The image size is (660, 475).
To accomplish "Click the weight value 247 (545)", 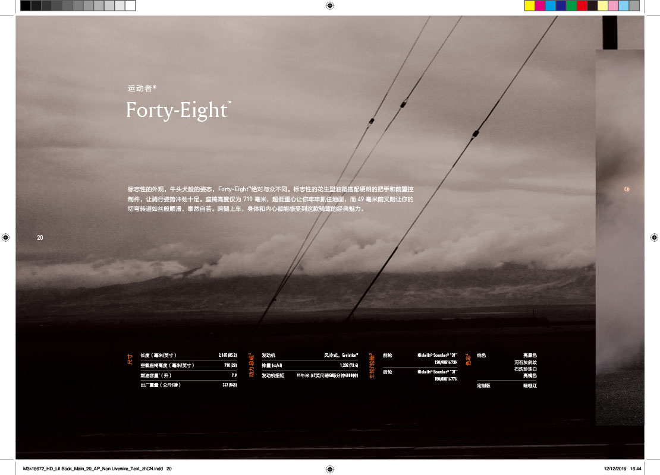I will coord(230,385).
